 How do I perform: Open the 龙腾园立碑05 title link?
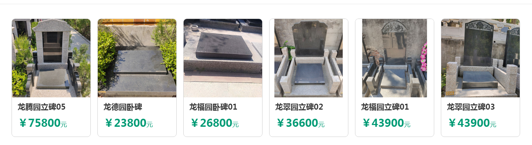42,107
